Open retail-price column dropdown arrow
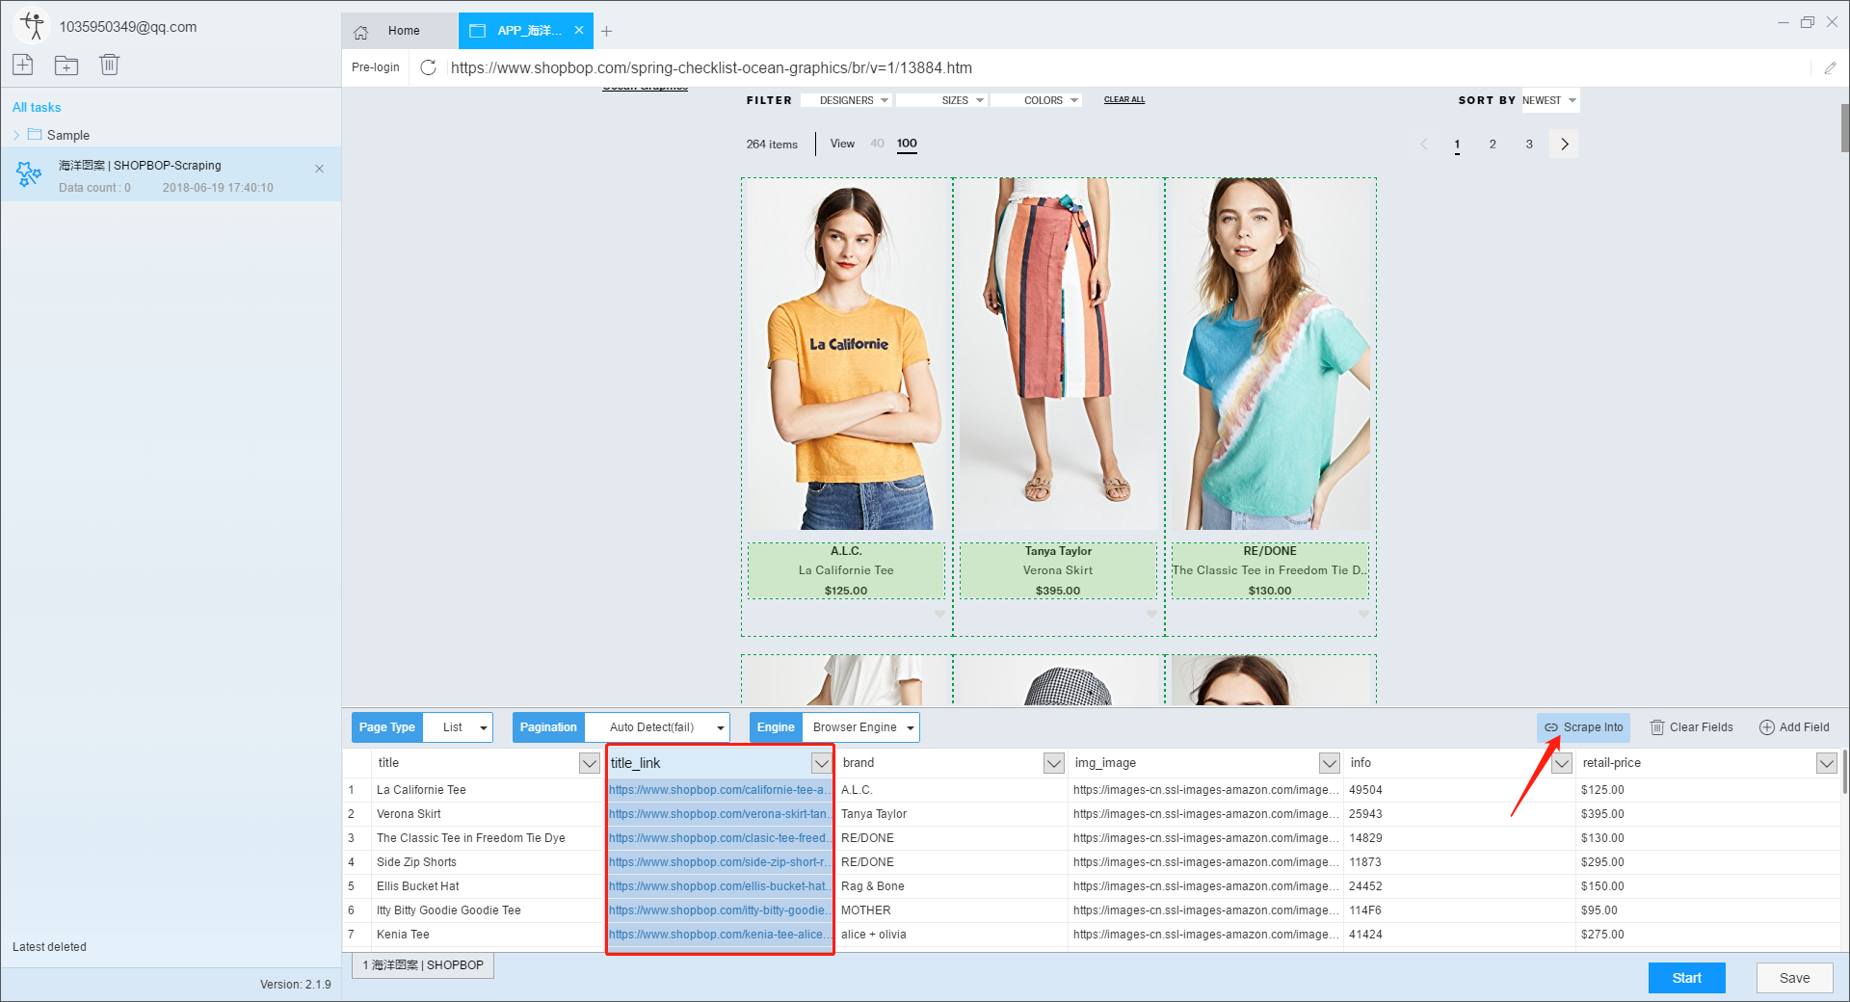This screenshot has width=1850, height=1002. click(x=1826, y=763)
